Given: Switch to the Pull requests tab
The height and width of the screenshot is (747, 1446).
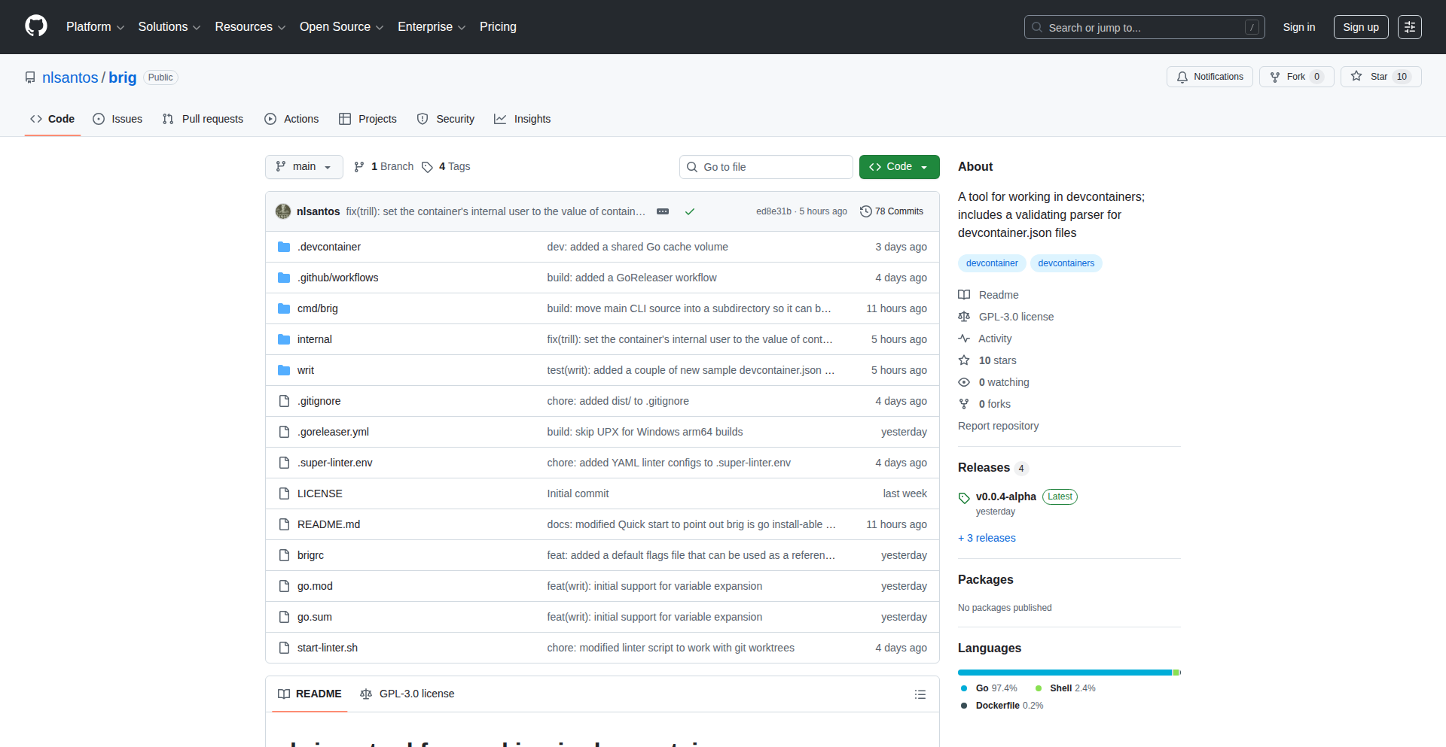Looking at the screenshot, I should [x=203, y=119].
